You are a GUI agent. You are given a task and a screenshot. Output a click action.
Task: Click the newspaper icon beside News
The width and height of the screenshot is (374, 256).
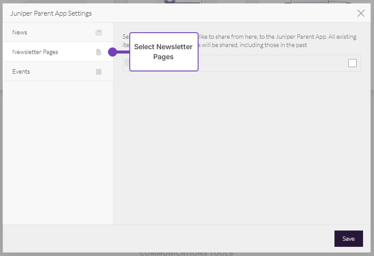coord(99,33)
